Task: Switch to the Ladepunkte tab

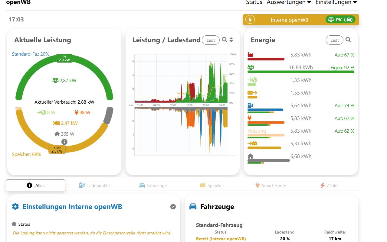Action: click(94, 185)
